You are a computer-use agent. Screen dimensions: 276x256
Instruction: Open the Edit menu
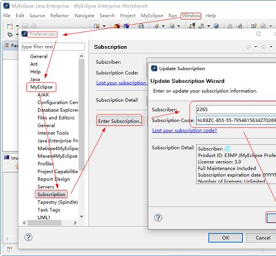coord(20,16)
